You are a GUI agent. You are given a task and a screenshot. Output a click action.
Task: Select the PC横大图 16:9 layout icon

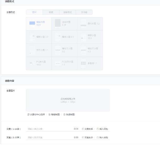(x=32, y=63)
